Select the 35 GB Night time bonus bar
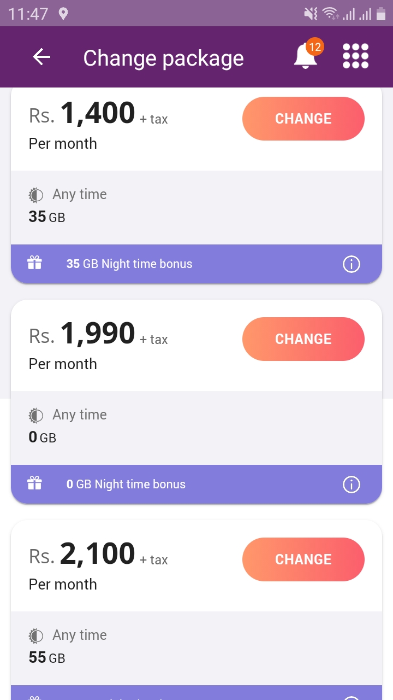 coord(196,264)
